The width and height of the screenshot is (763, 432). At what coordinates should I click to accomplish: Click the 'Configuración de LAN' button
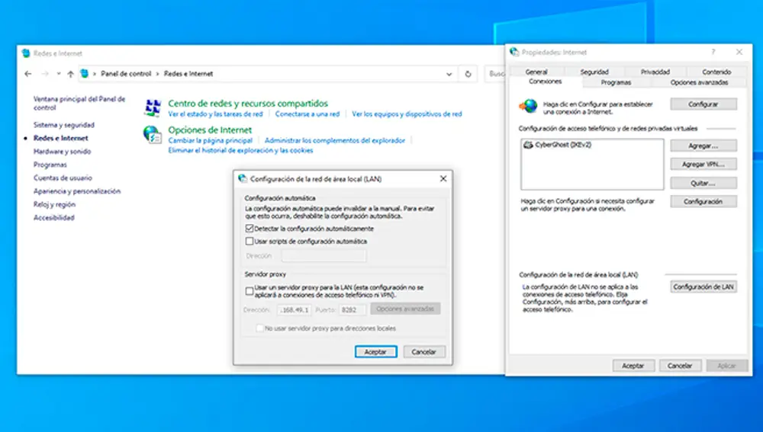point(703,287)
